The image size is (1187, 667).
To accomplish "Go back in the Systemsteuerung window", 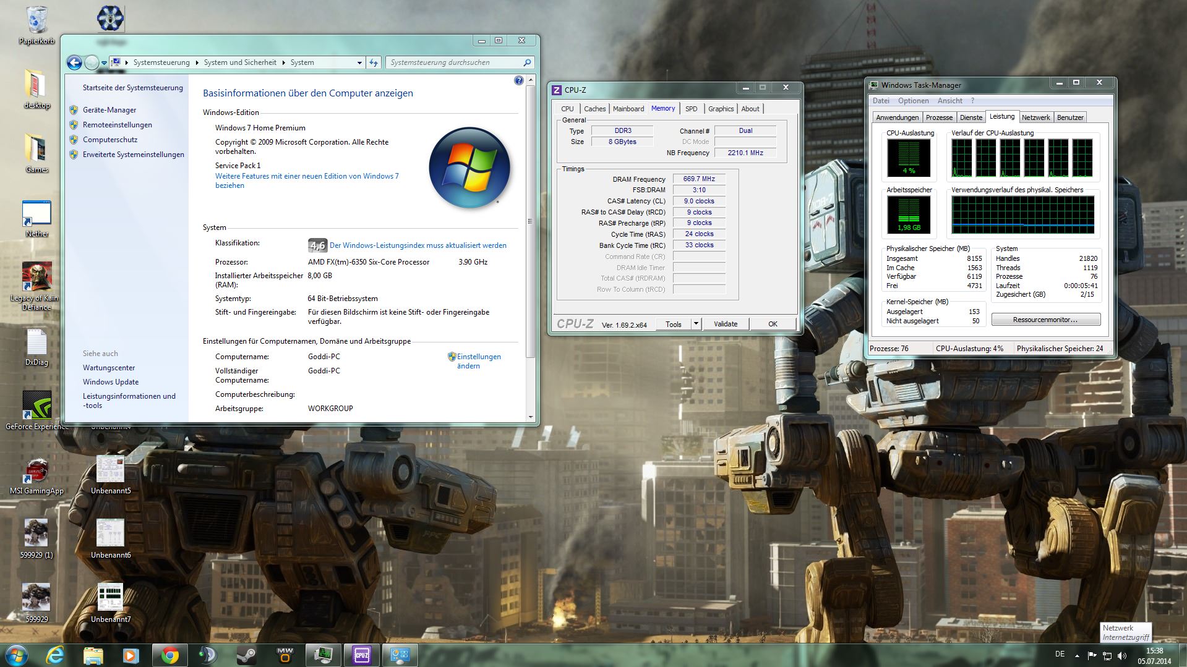I will pos(74,62).
